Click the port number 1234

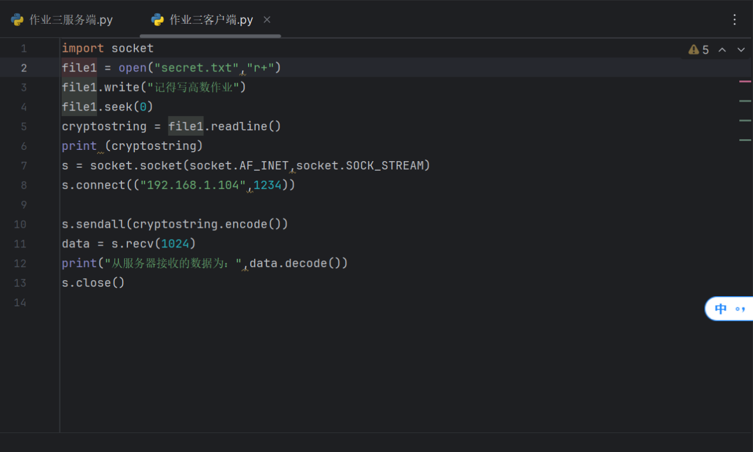click(x=267, y=185)
